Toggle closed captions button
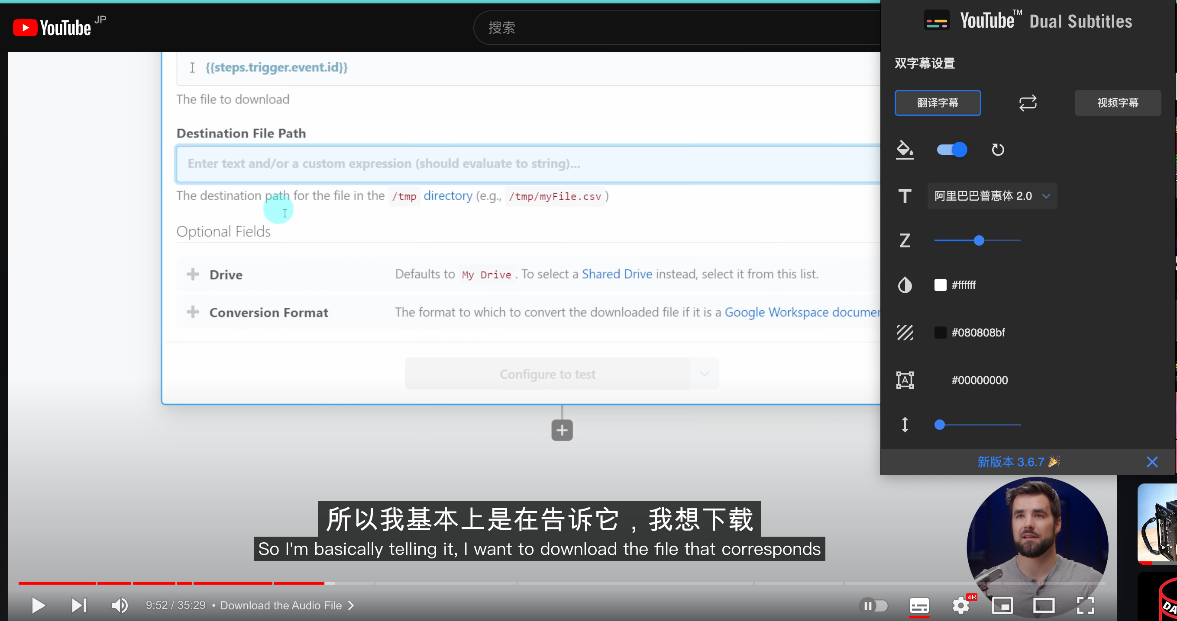 pyautogui.click(x=919, y=605)
